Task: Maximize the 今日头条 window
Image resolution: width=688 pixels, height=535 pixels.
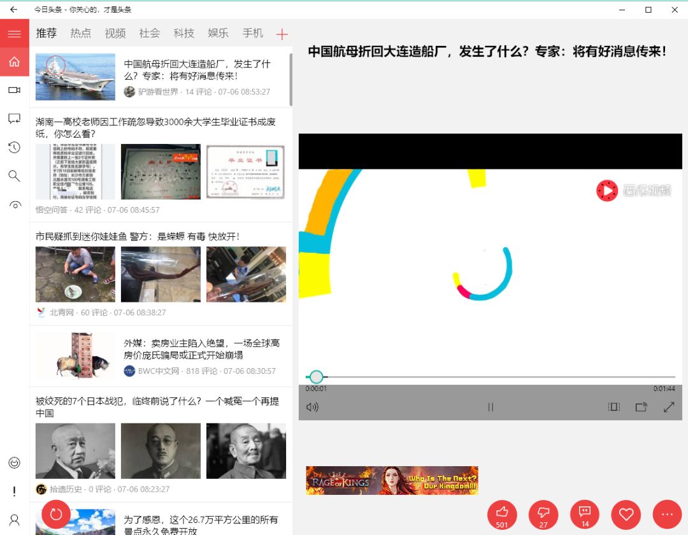Action: click(x=648, y=10)
